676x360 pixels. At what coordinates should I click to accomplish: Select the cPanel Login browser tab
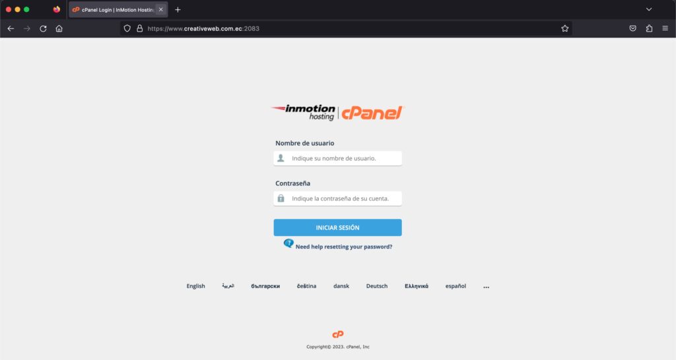(x=114, y=9)
